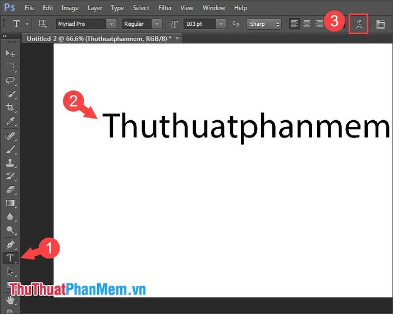
Task: Open the Regular font style dropdown
Action: 157,24
